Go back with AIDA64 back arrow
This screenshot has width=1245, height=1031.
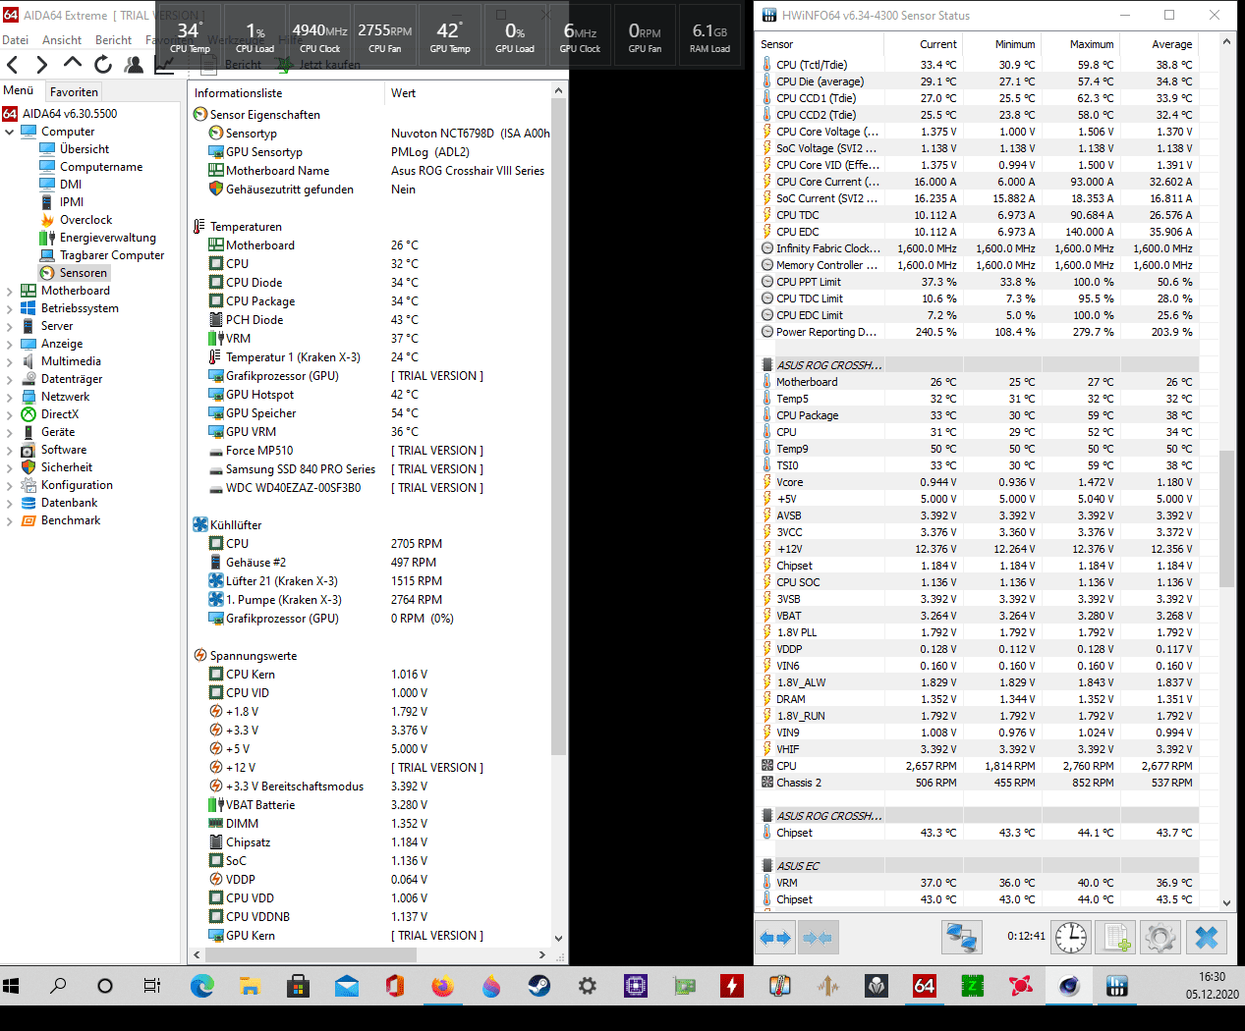[x=13, y=65]
